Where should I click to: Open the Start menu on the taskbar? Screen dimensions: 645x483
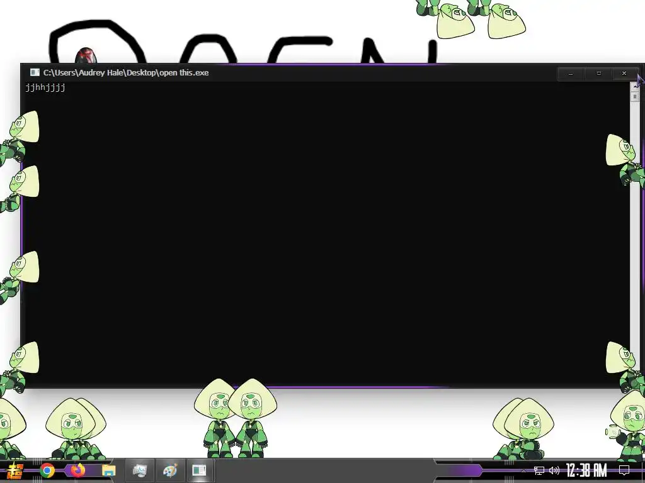coord(14,470)
